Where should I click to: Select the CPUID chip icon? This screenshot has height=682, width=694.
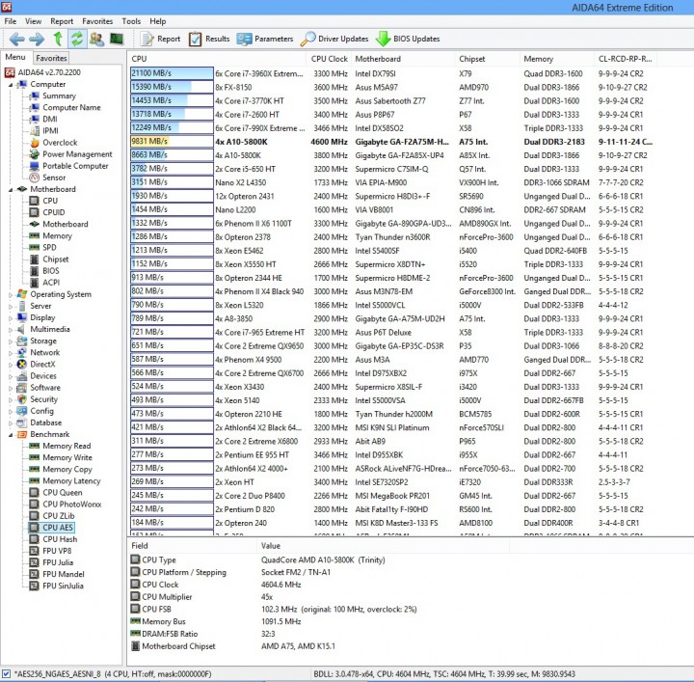35,212
